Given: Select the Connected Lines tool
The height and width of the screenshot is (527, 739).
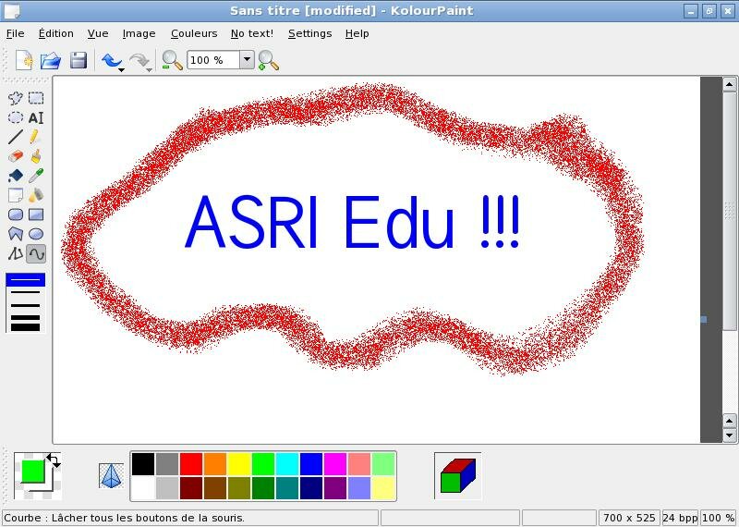Looking at the screenshot, I should [x=16, y=254].
